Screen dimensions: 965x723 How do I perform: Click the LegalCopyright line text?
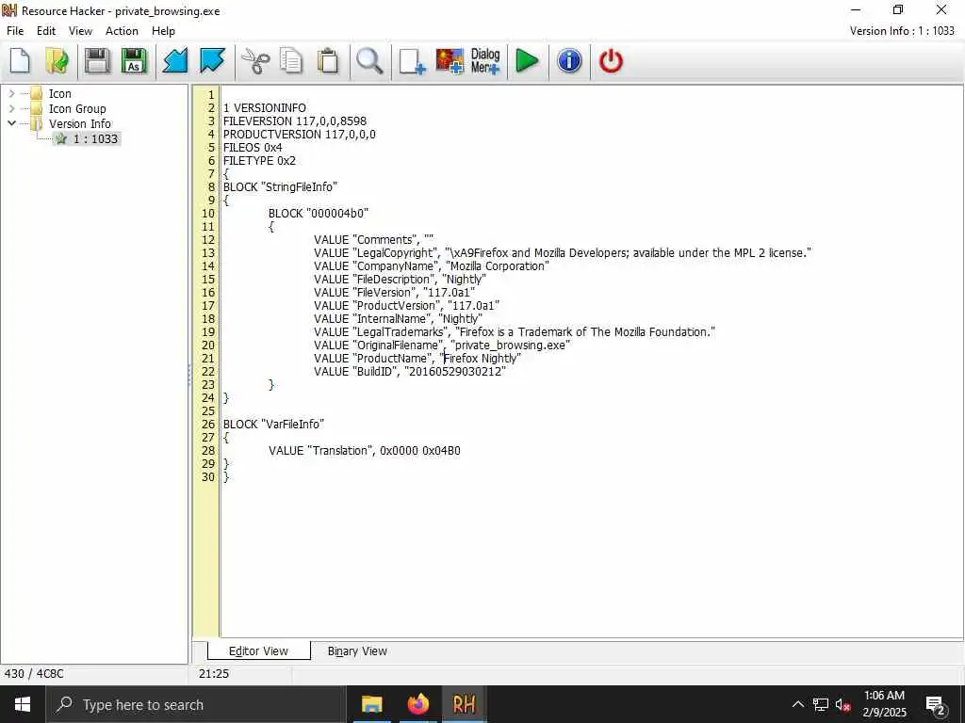(x=563, y=252)
